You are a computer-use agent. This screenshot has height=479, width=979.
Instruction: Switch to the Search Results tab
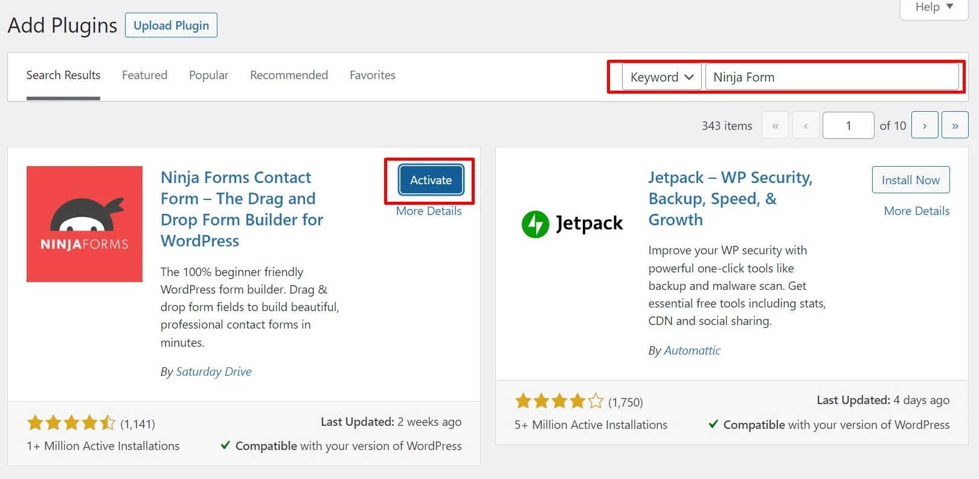63,76
